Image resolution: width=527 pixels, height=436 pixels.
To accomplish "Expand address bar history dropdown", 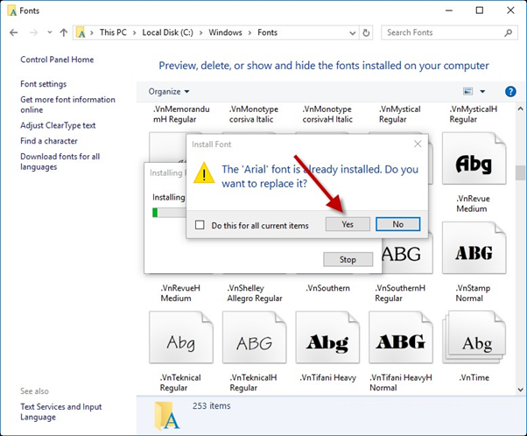I will tap(352, 33).
